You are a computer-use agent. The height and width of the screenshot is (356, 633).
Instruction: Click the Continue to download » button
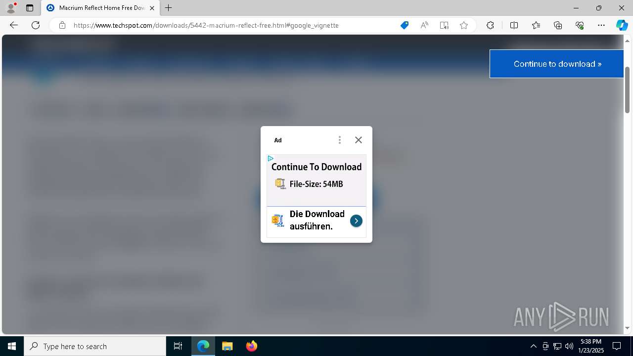[x=557, y=64]
